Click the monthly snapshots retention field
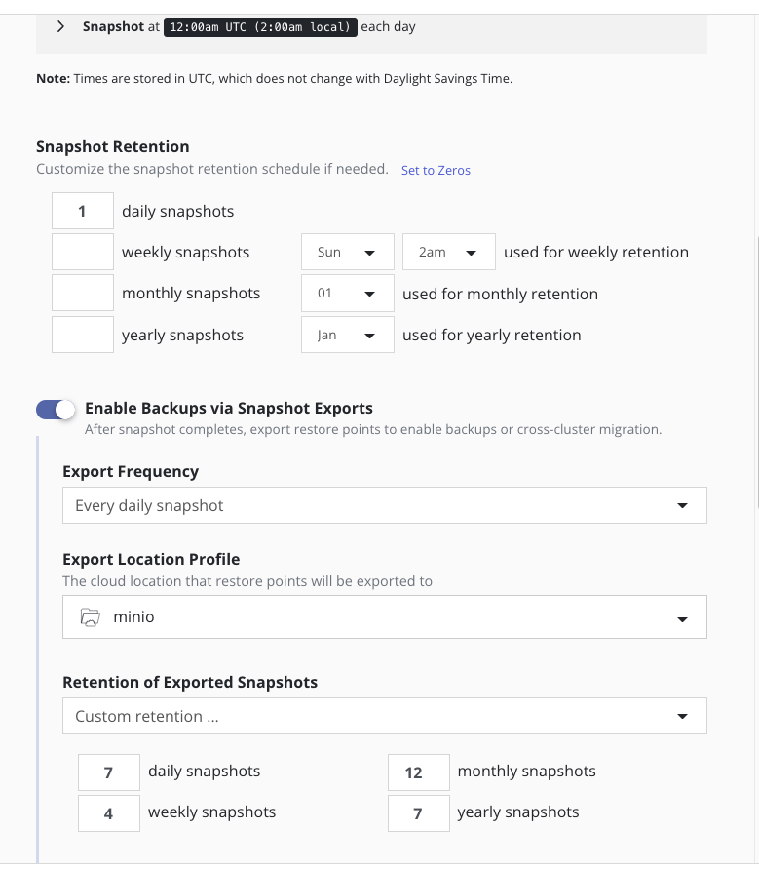The image size is (759, 871). click(83, 293)
